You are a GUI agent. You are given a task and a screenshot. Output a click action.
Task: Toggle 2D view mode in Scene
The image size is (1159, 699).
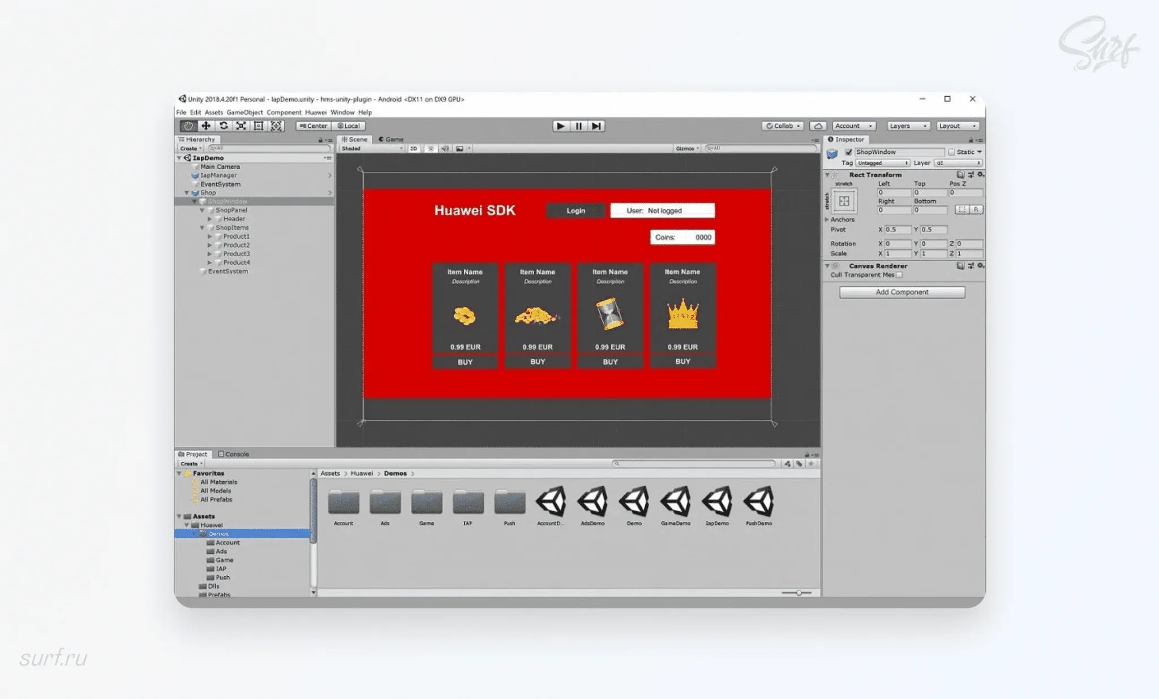pyautogui.click(x=414, y=149)
